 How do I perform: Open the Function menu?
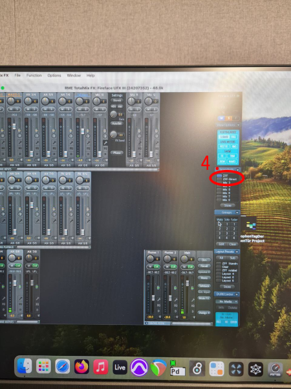coord(34,75)
